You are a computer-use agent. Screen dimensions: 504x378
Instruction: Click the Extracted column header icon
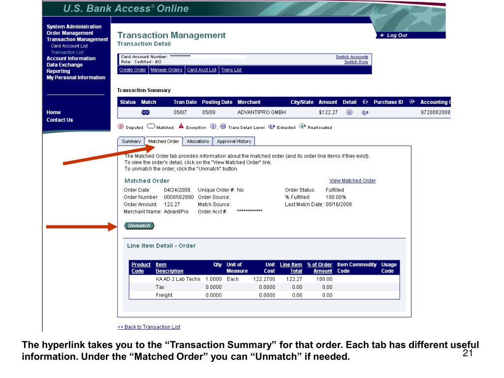(365, 102)
